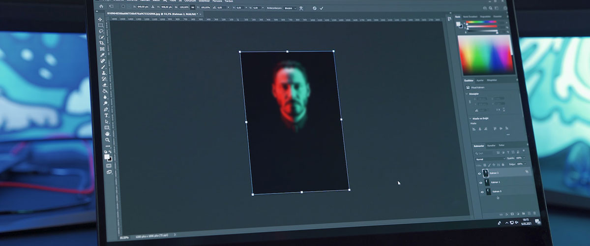Open the Normal blend mode dropdown
Screen dimensions: 590x246
click(490, 159)
